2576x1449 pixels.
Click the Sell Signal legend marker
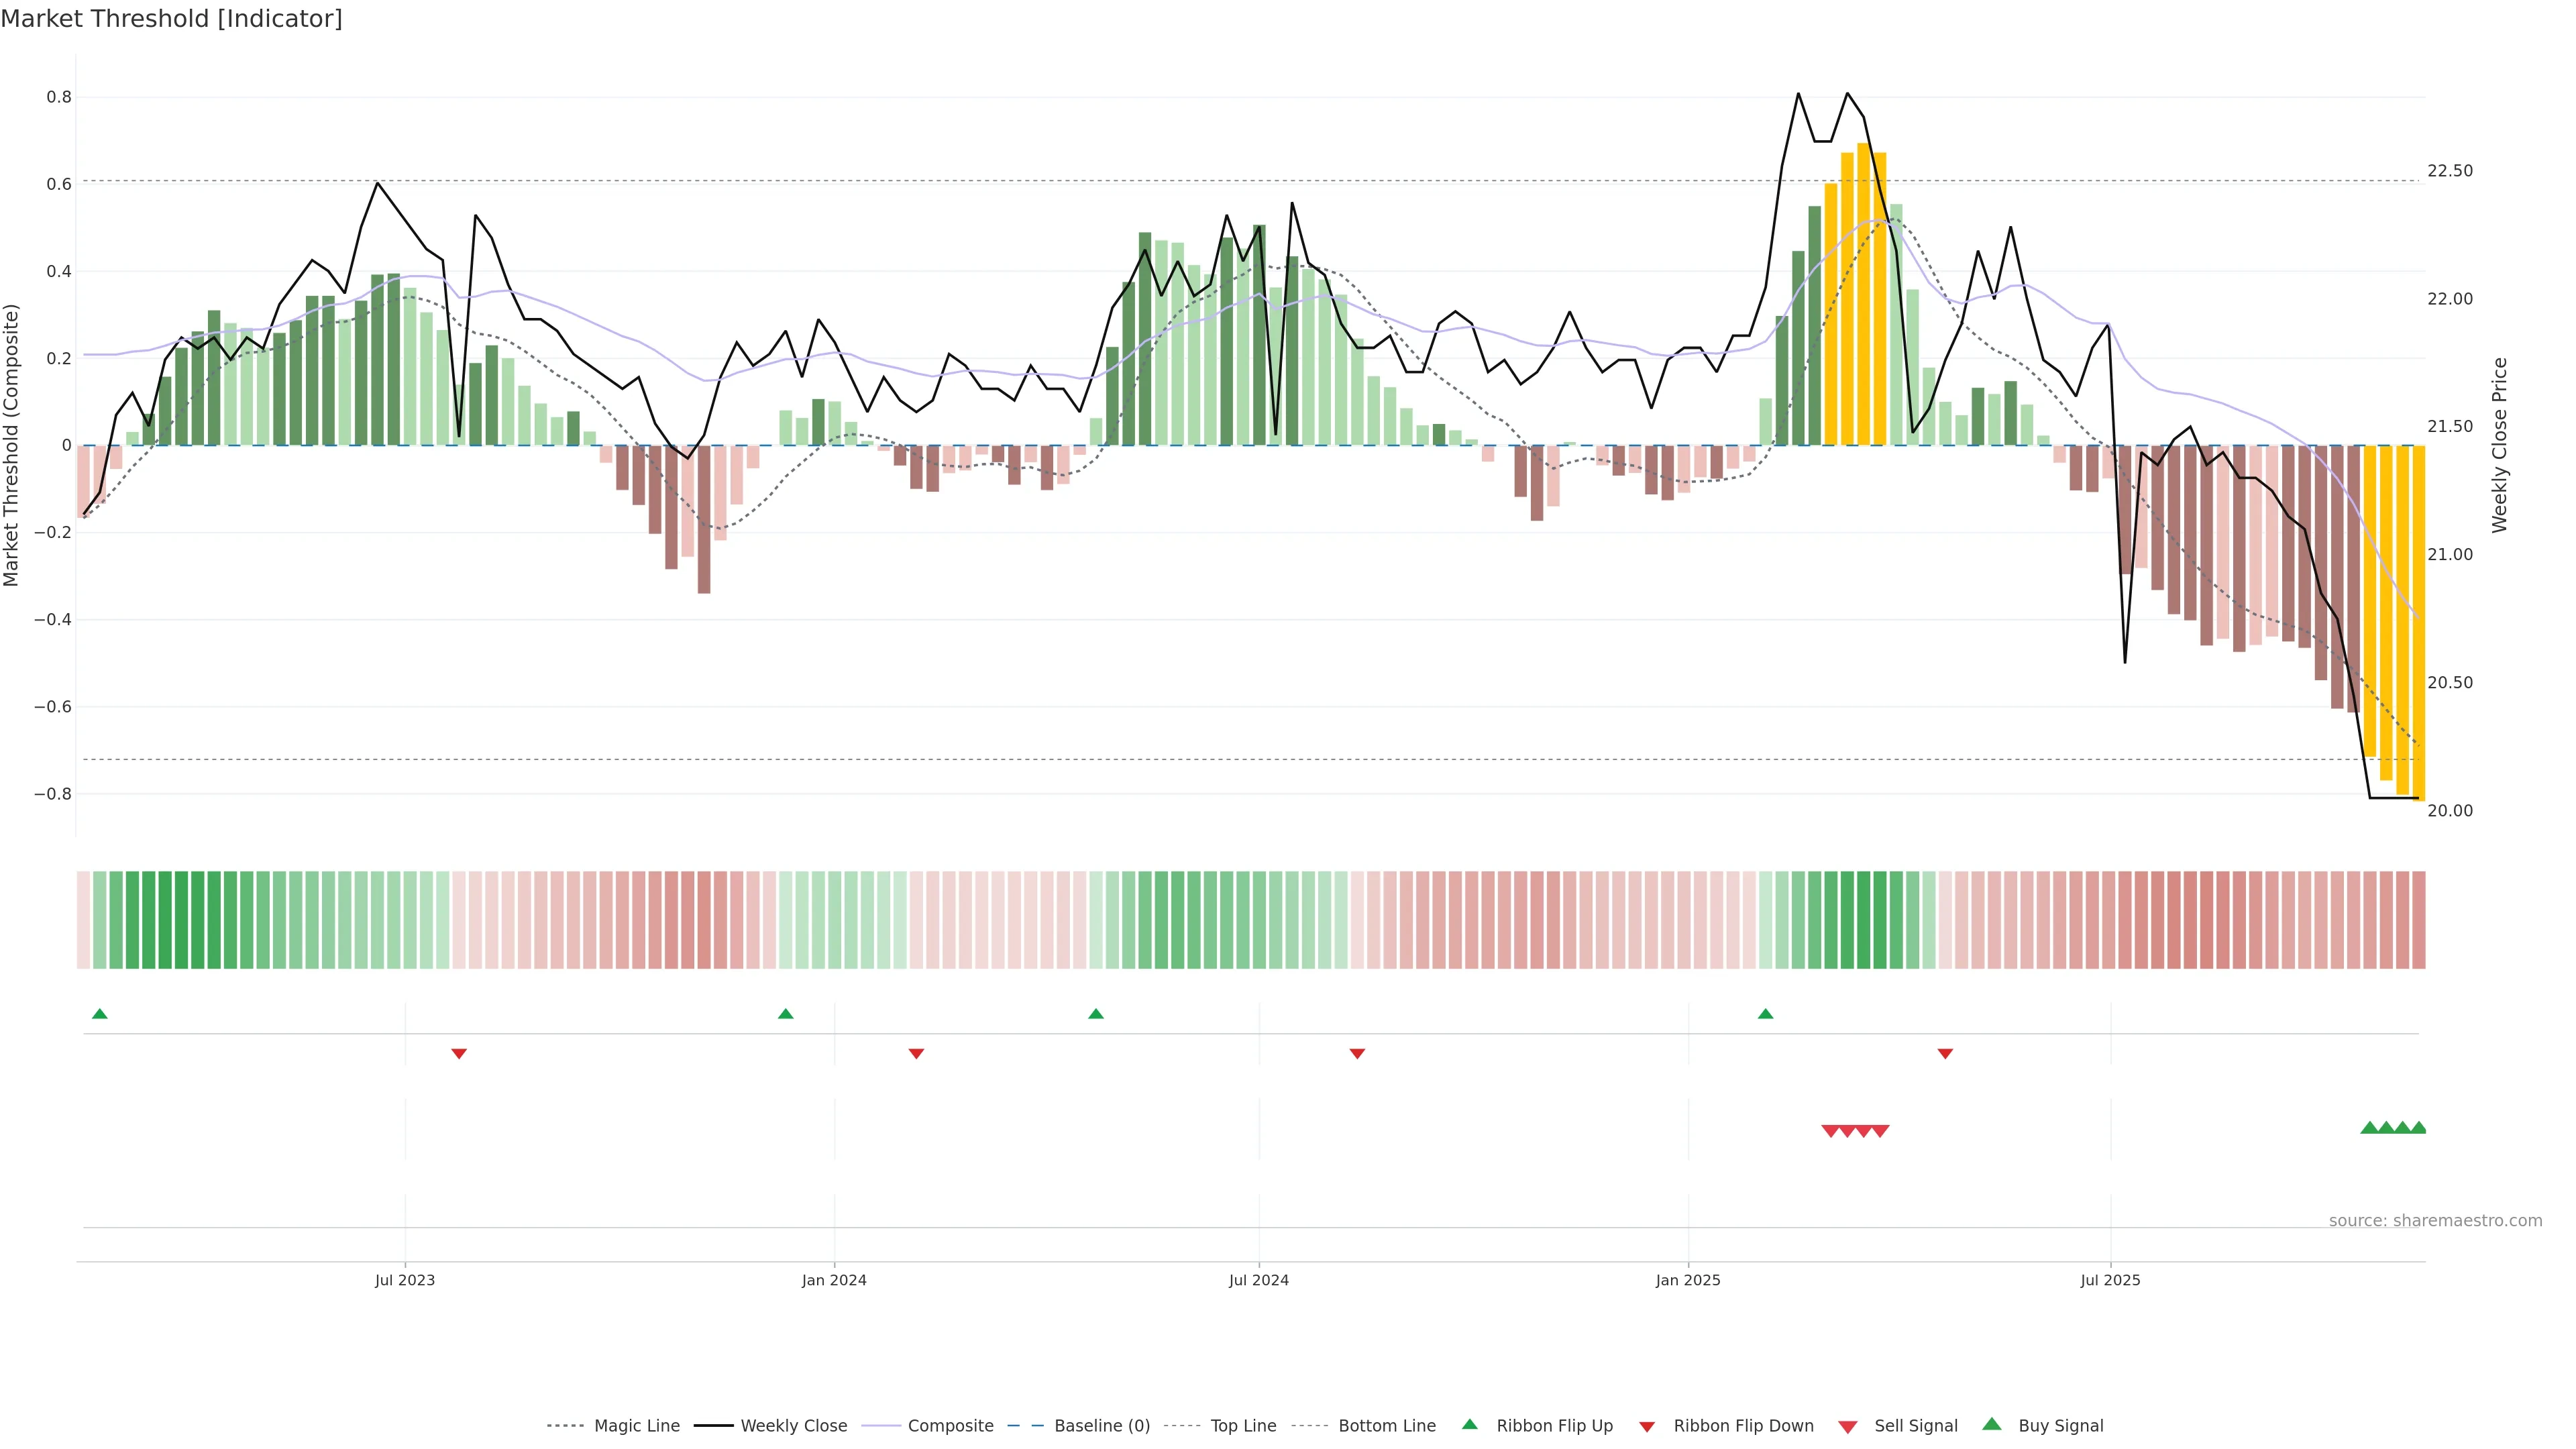coord(1848,1427)
